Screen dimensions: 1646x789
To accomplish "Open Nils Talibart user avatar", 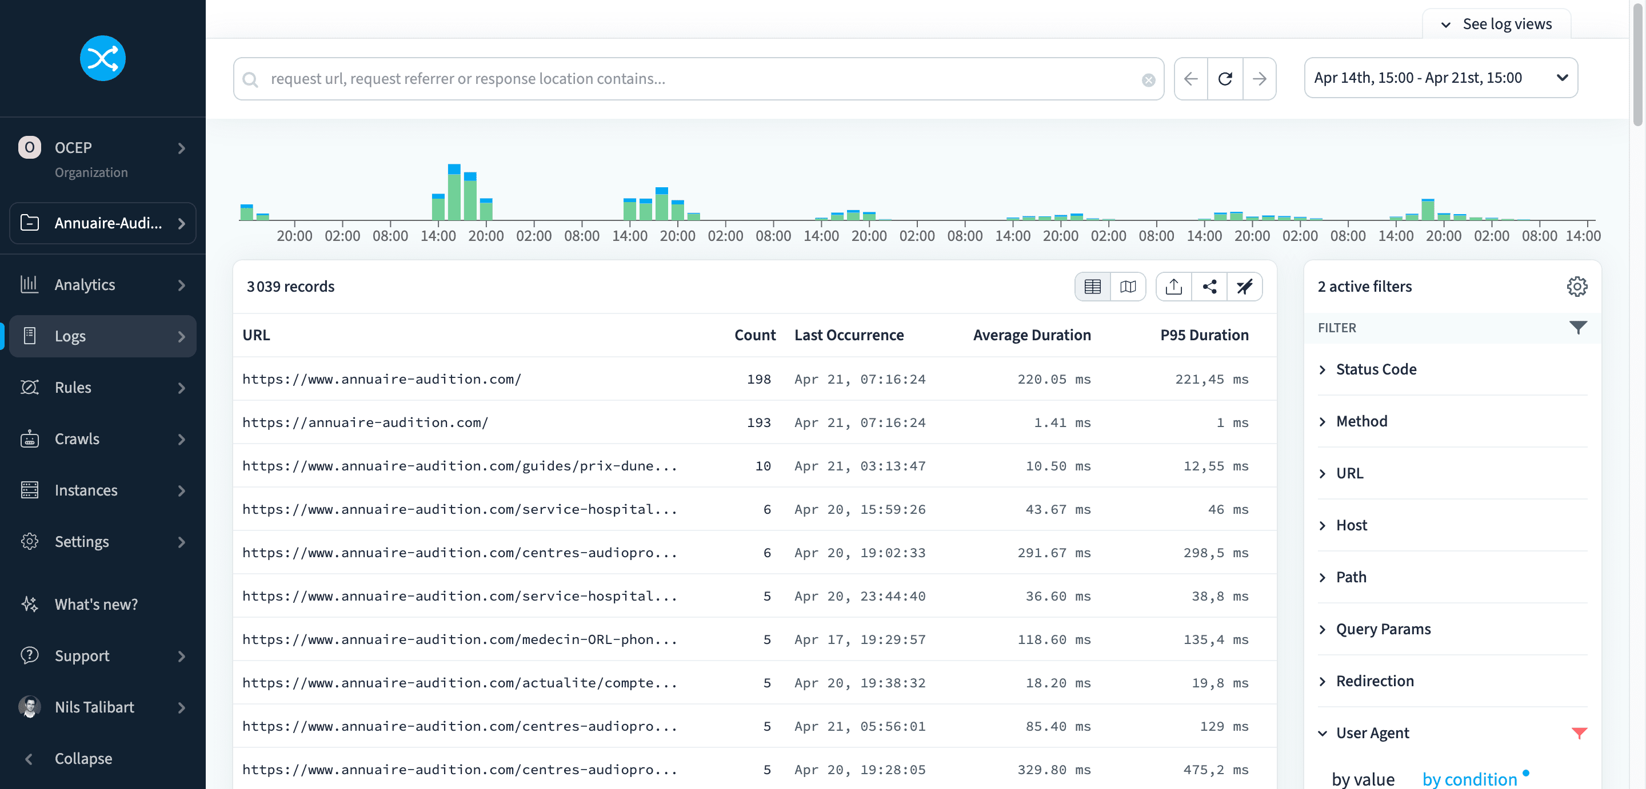I will pos(29,707).
